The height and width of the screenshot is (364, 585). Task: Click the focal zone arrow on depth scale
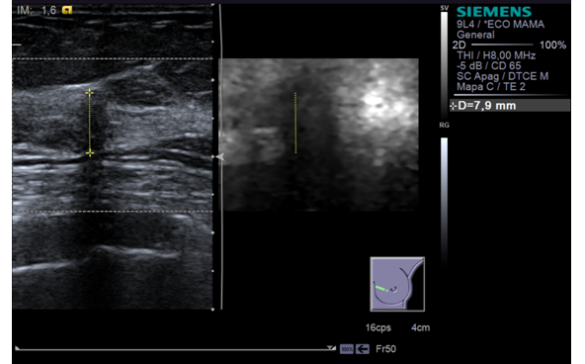(220, 157)
